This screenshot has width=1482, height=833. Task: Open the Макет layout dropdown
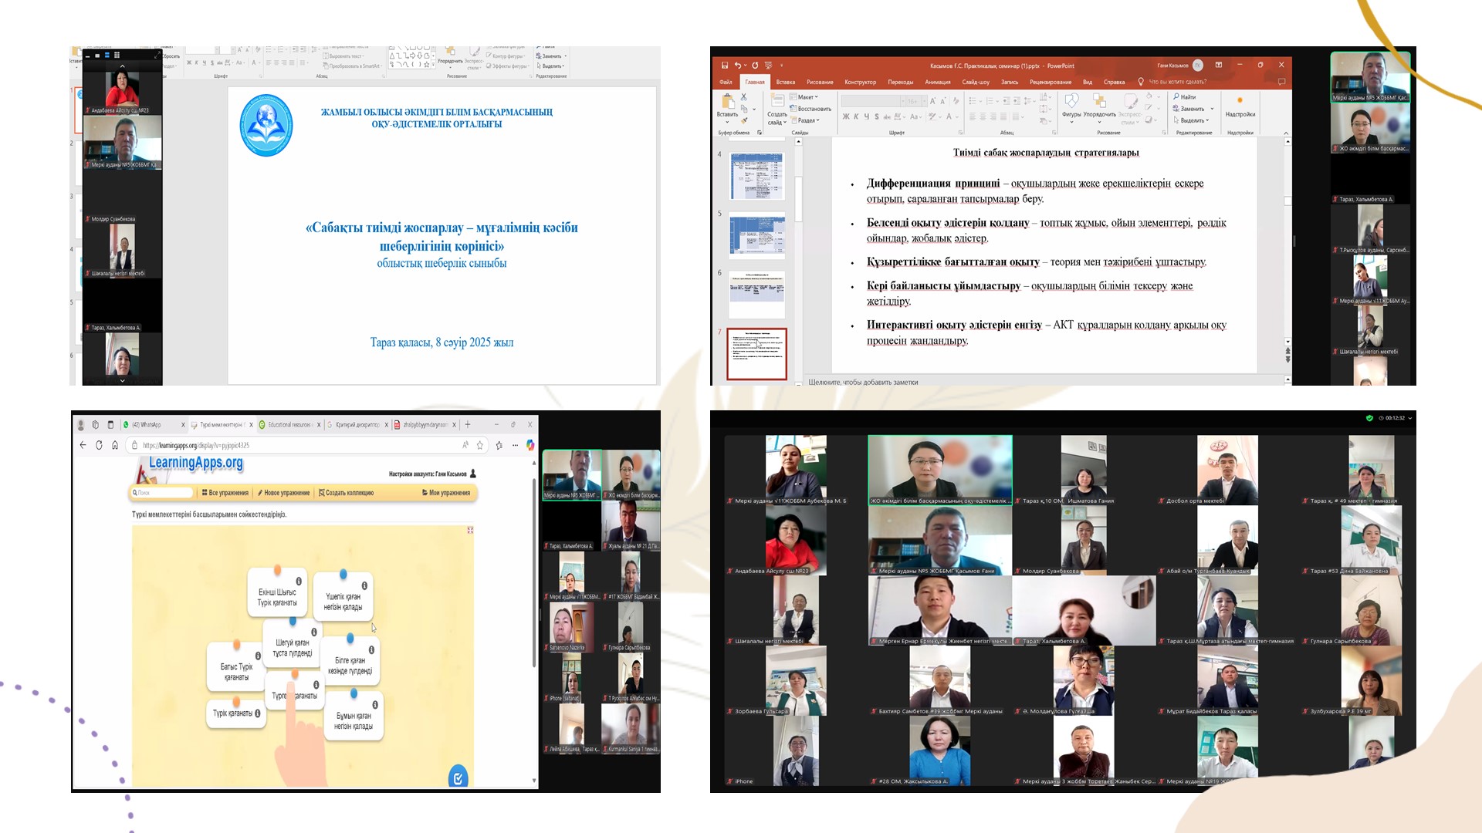[x=805, y=97]
